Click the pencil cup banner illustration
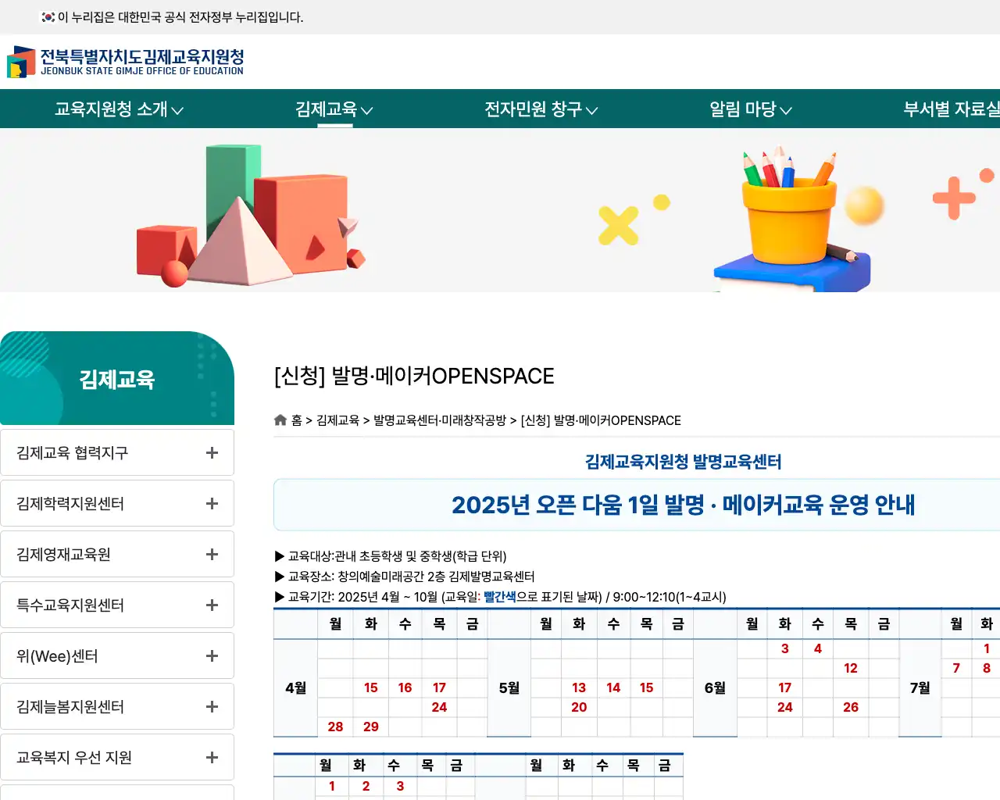 tap(793, 219)
